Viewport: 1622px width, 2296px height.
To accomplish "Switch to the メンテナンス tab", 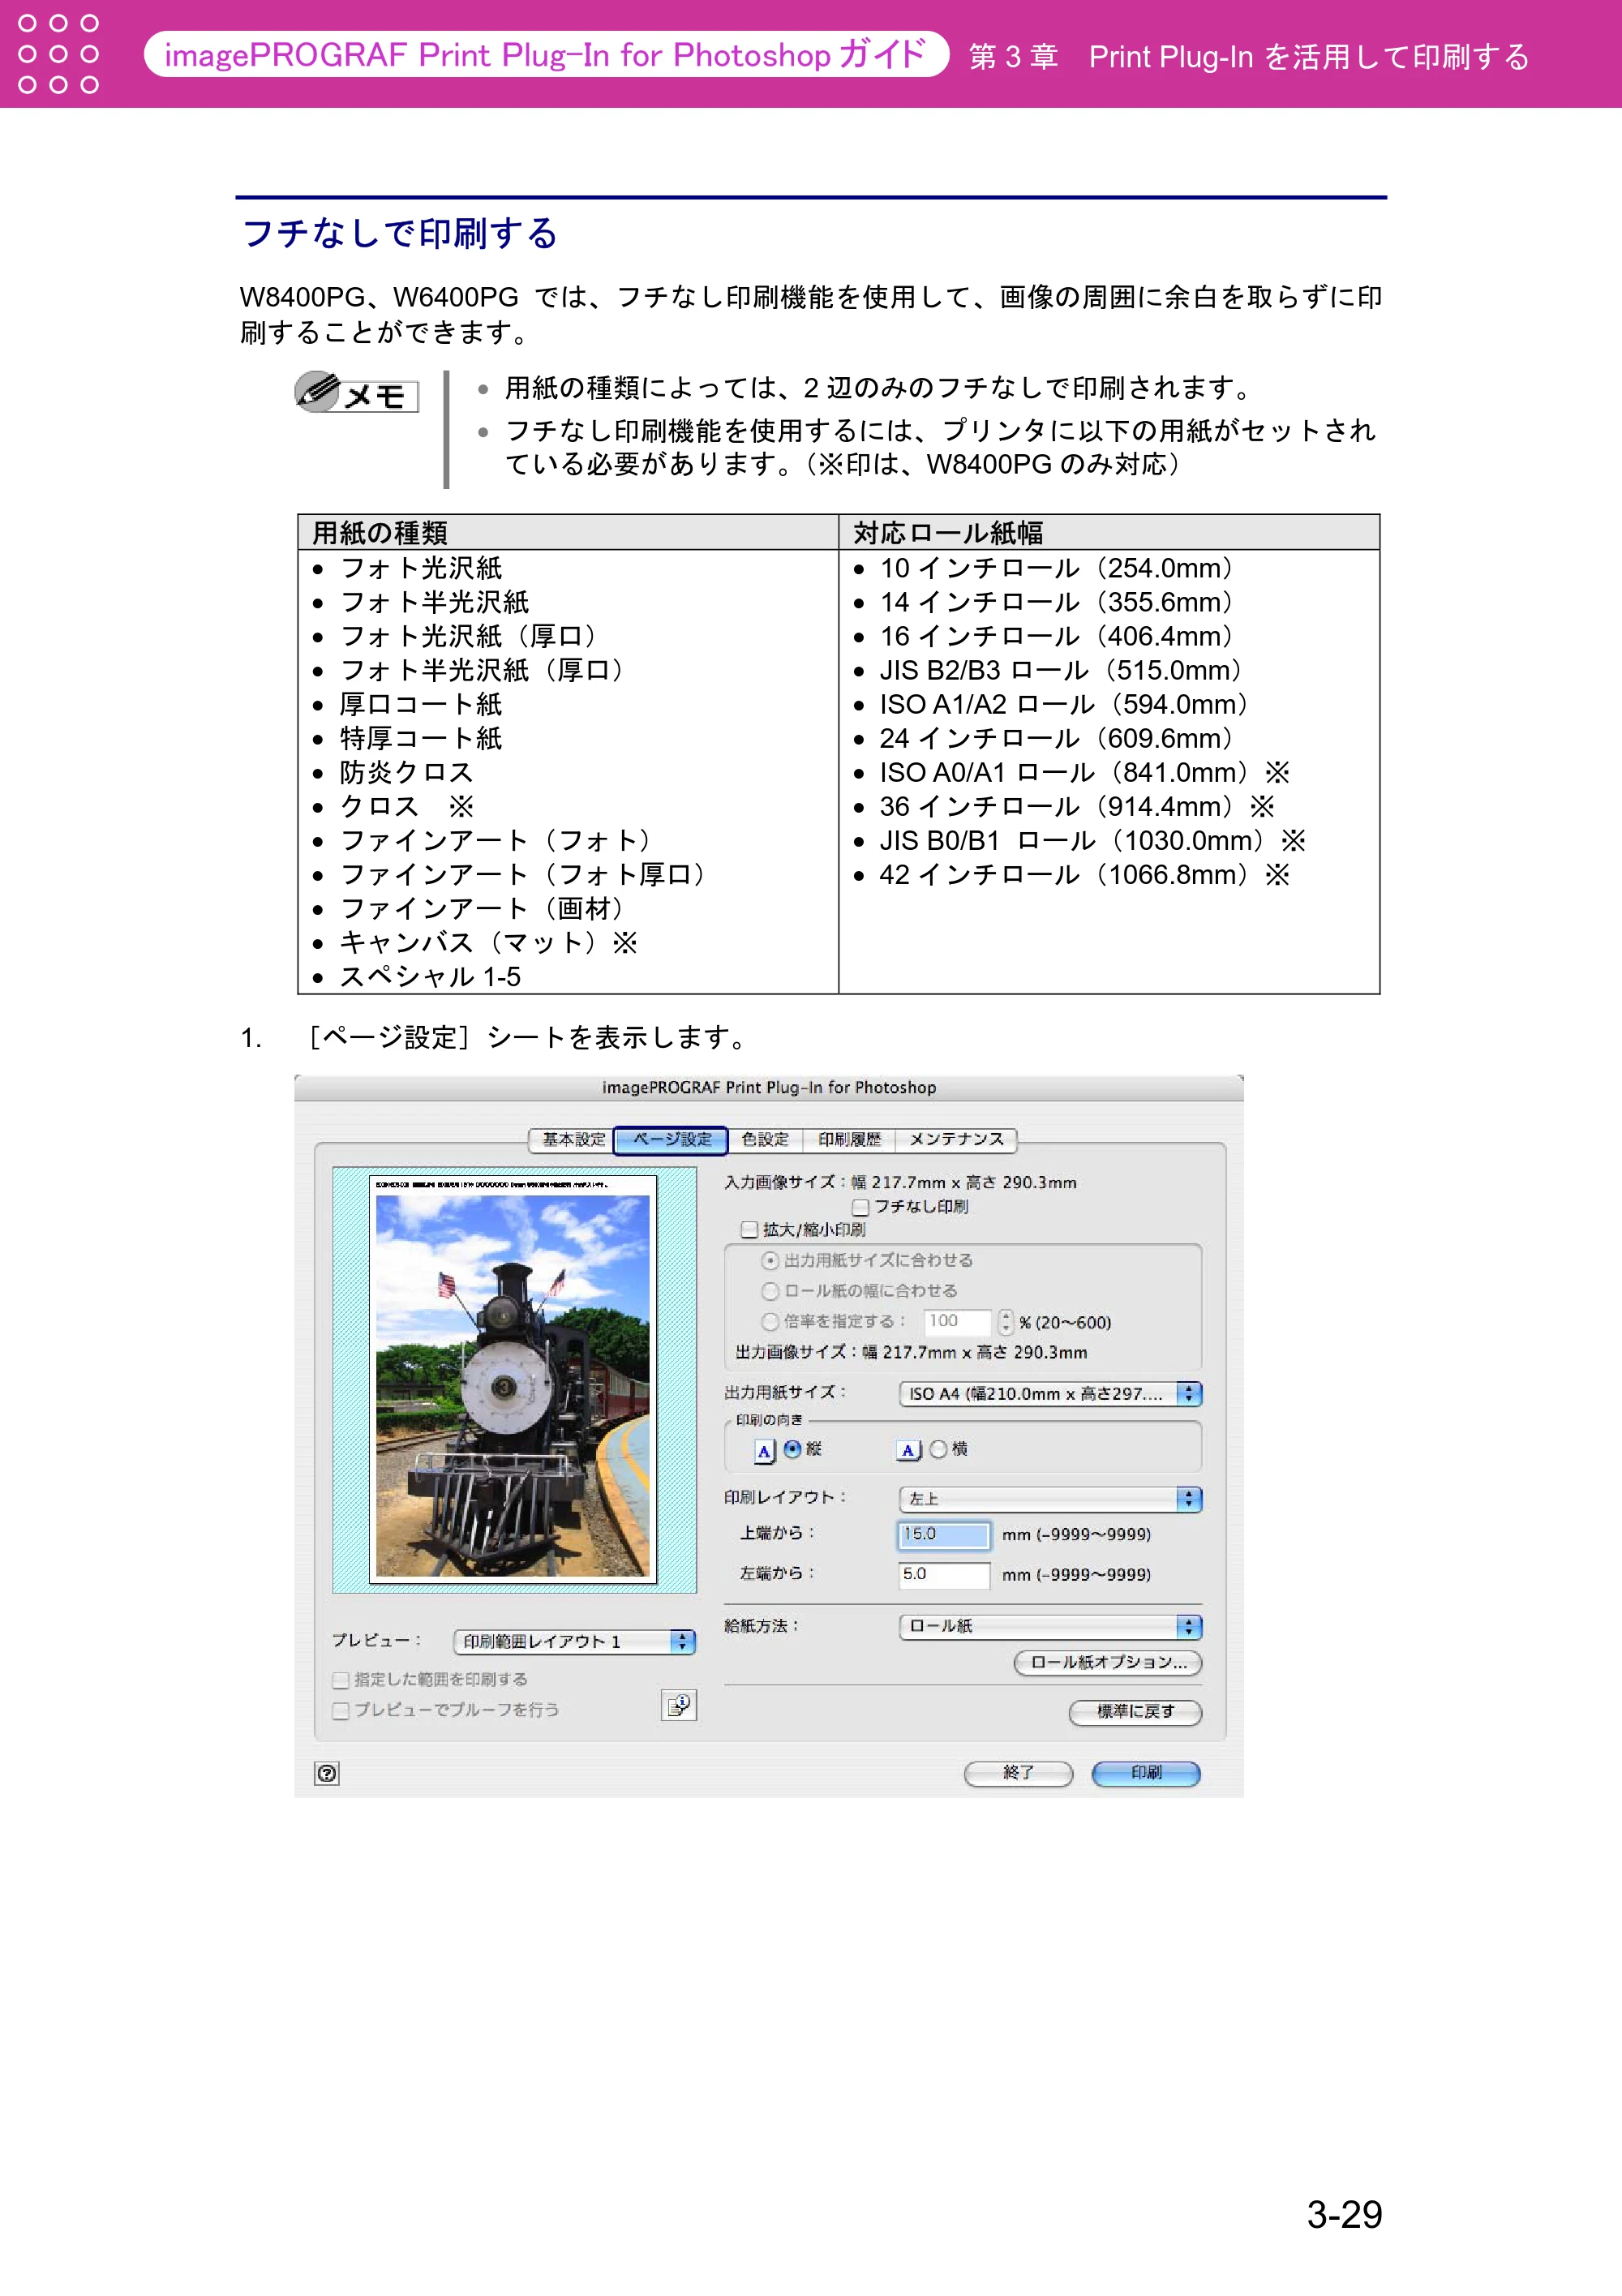I will click(956, 1140).
